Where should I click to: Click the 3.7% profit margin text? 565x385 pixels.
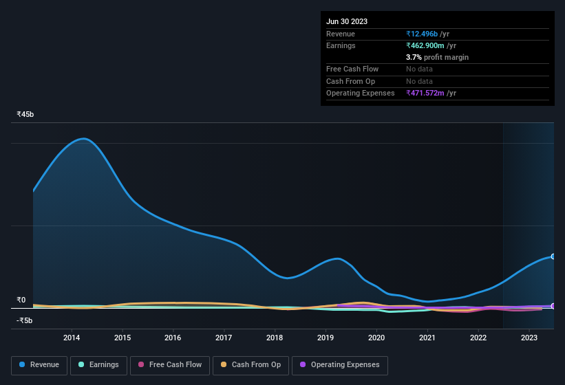click(x=437, y=57)
